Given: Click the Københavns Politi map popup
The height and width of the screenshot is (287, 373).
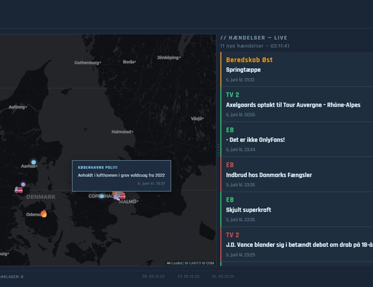Looking at the screenshot, I should 122,176.
